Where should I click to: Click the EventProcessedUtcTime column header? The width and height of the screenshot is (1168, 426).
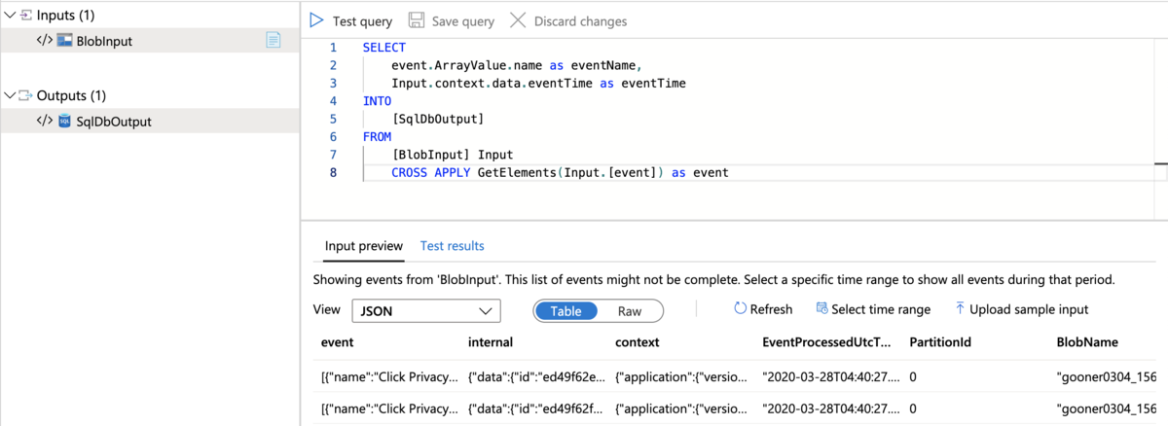(x=825, y=342)
